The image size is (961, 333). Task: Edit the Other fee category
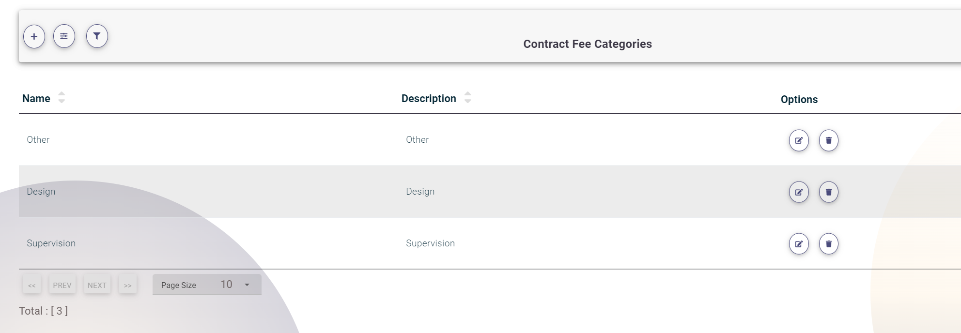[x=799, y=140]
